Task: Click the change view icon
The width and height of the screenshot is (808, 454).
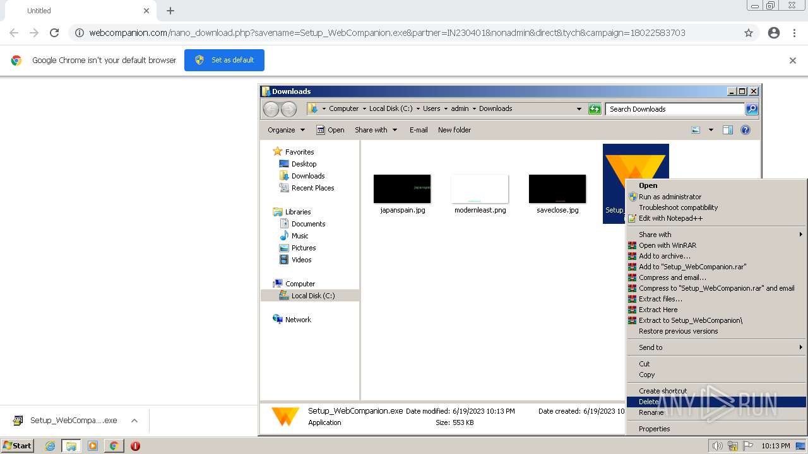Action: 696,130
